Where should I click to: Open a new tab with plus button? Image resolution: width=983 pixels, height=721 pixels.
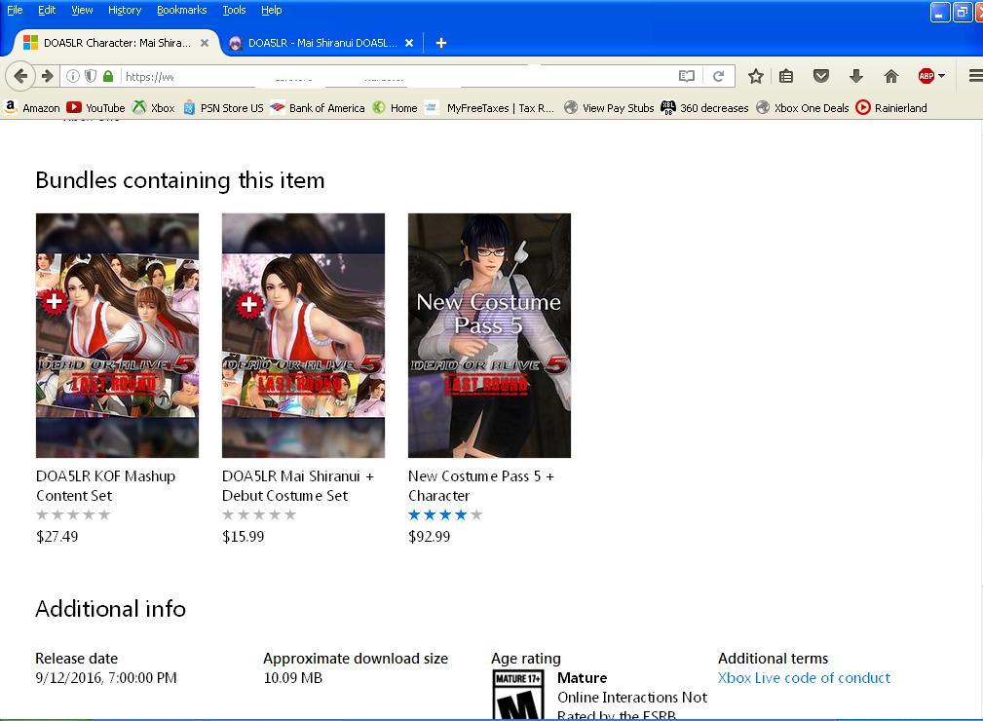(x=440, y=43)
